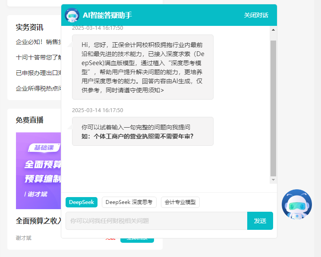Click the robot avatar in the chat header
321x257 pixels.
click(72, 15)
